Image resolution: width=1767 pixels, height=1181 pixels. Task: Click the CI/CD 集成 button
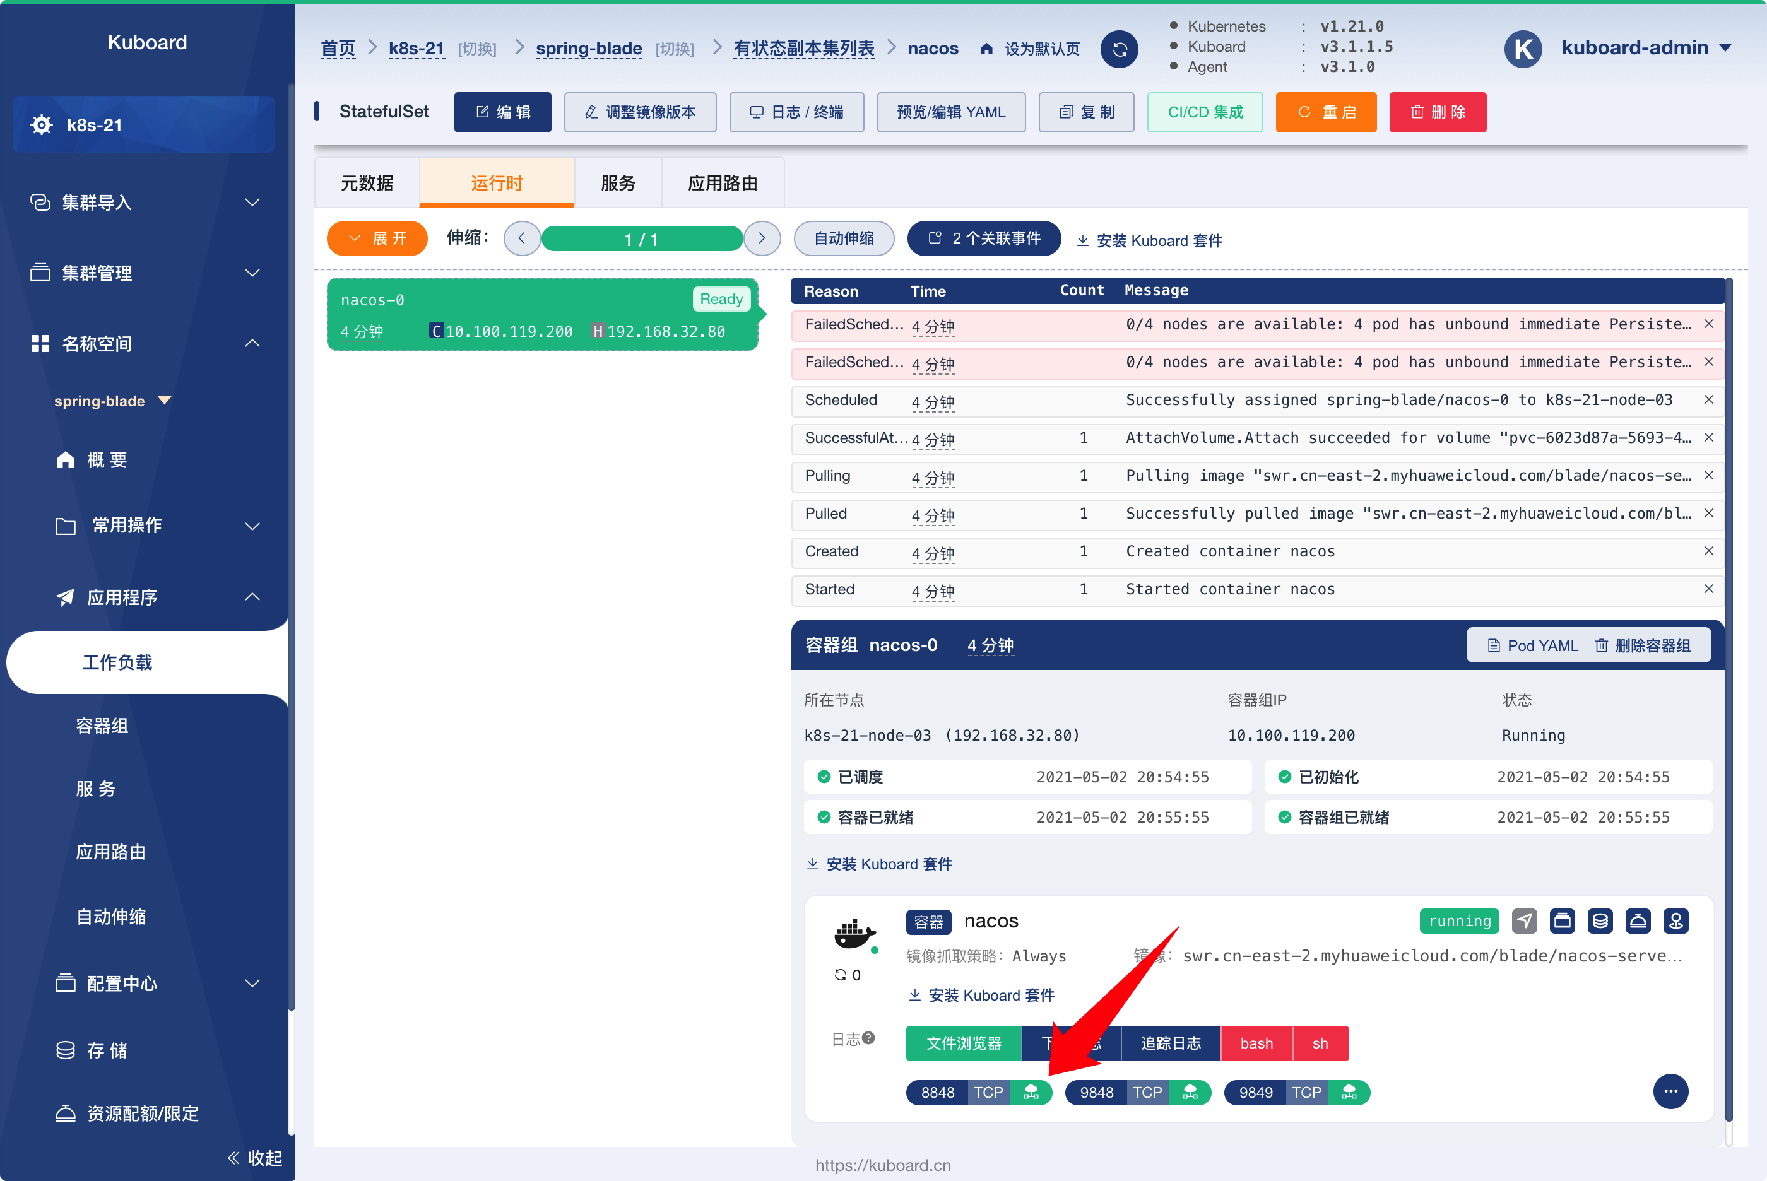pyautogui.click(x=1205, y=112)
